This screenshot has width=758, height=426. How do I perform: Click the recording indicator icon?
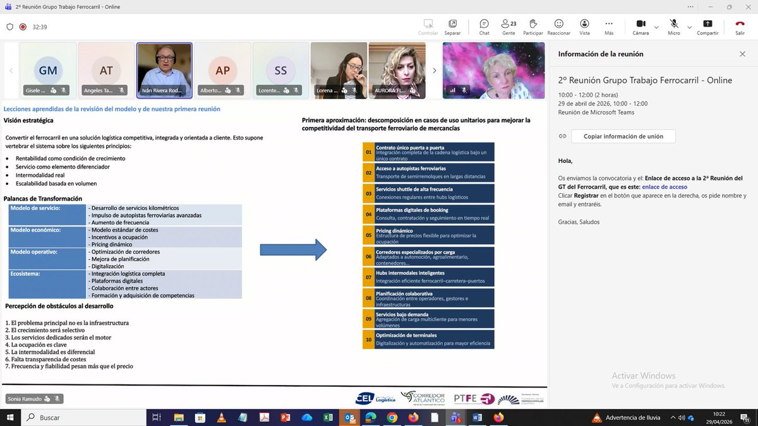pyautogui.click(x=23, y=27)
